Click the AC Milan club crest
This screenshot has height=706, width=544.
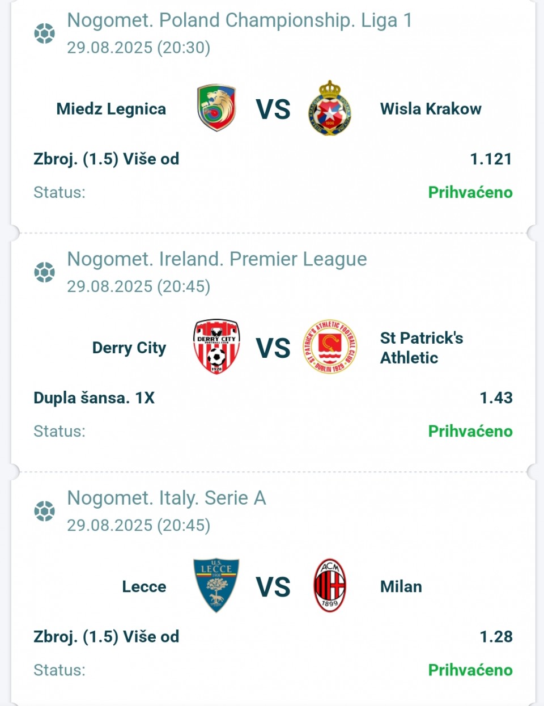(330, 585)
